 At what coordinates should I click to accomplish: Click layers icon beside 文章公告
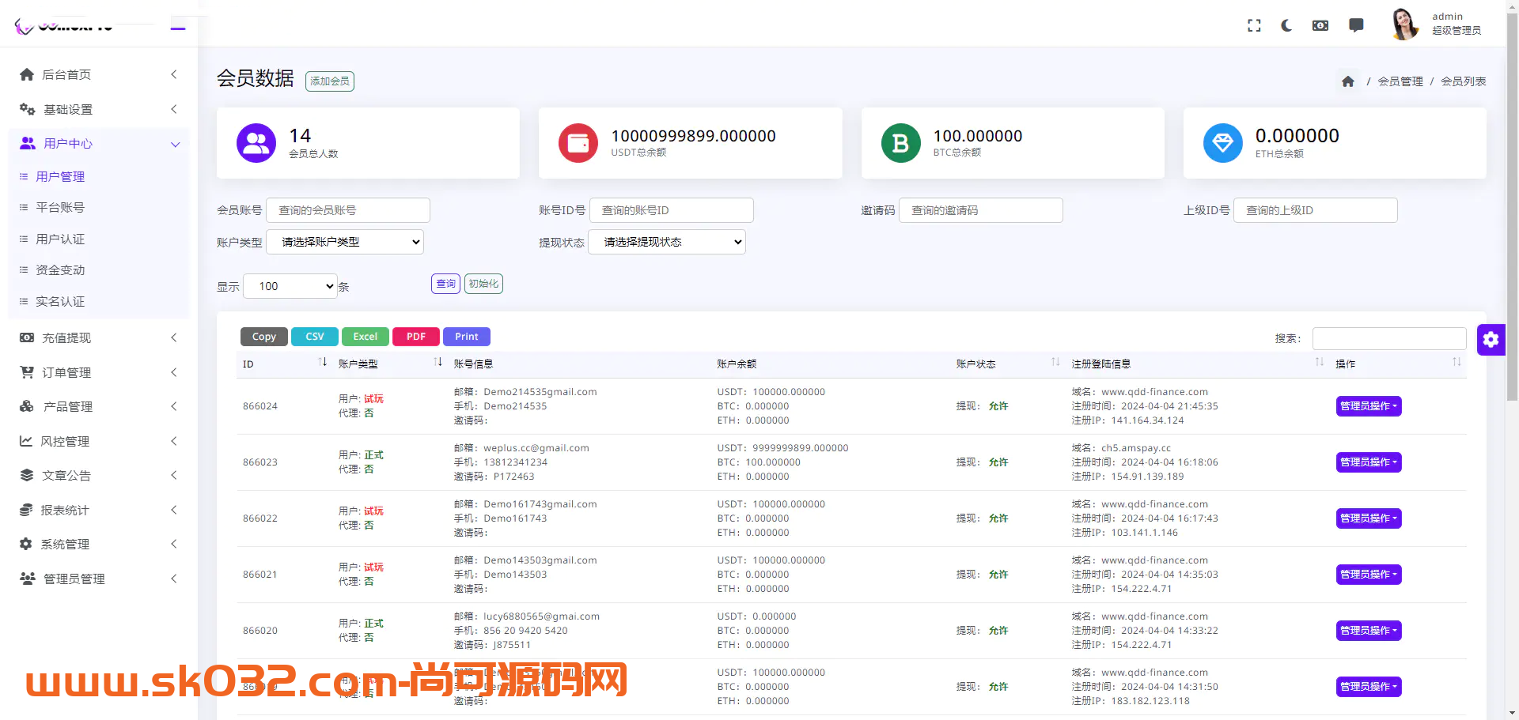[27, 475]
